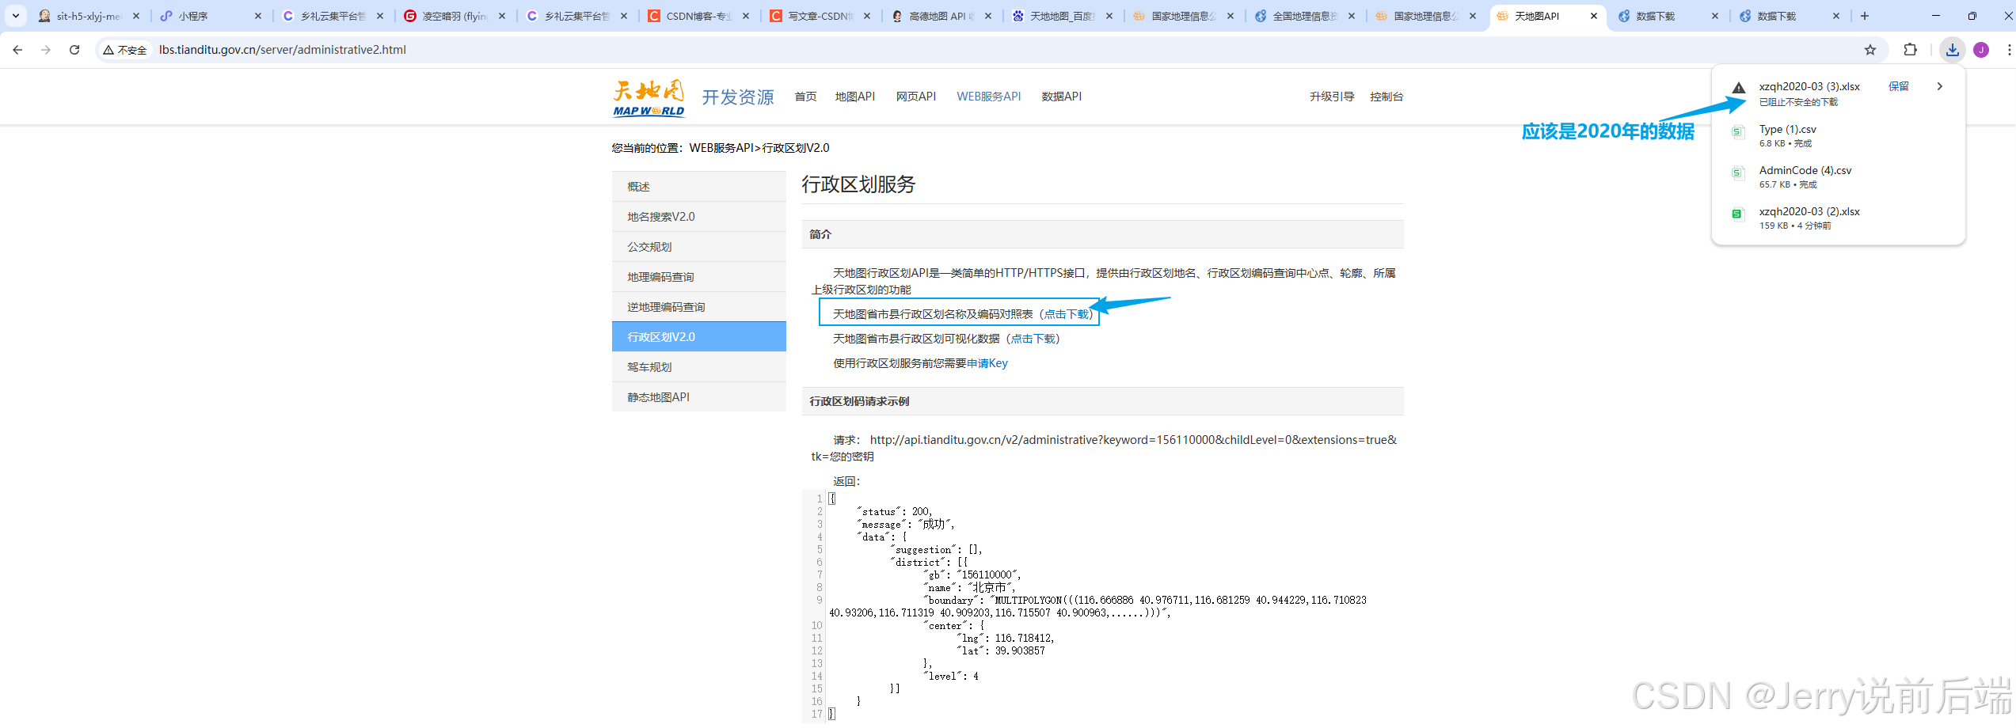Click 保留 to keep the blocked download

[1899, 86]
